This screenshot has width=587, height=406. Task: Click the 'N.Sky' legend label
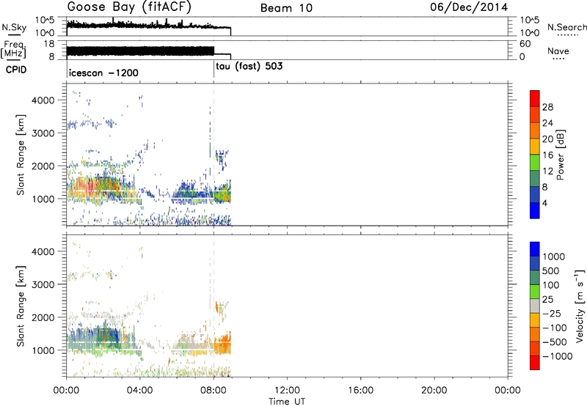tap(14, 27)
